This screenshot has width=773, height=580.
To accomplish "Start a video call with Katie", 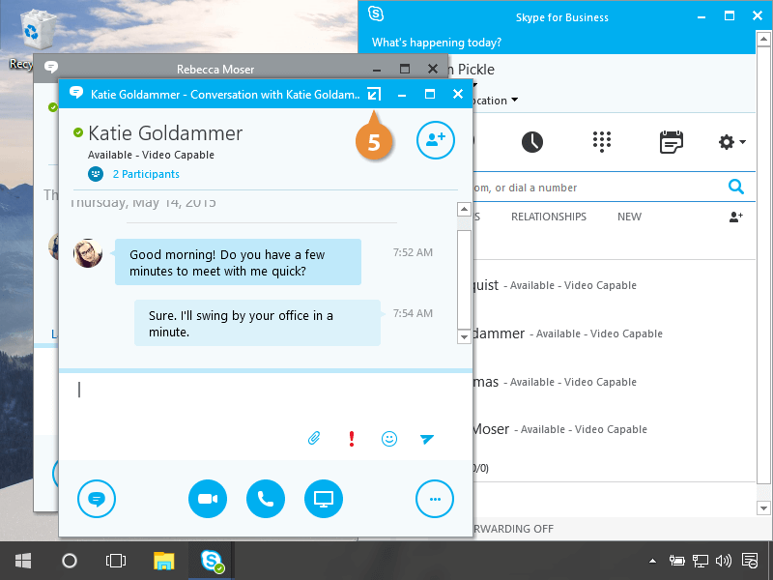I will 208,499.
